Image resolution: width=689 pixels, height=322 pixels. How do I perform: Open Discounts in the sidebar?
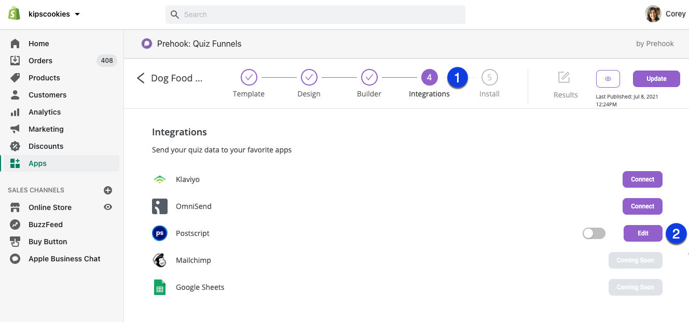tap(46, 146)
